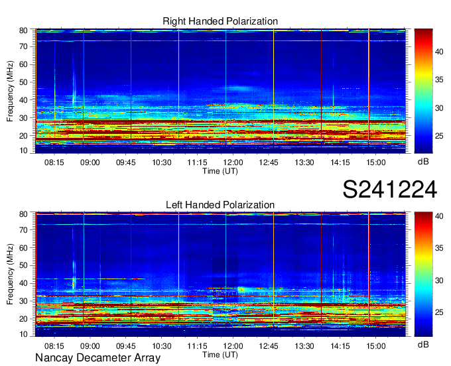
Task: Click 60 frequency tick on left-handed plot
Action: [x=23, y=248]
